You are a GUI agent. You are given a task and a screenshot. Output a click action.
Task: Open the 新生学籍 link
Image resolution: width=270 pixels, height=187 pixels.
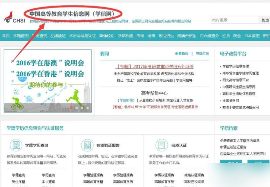[19, 182]
